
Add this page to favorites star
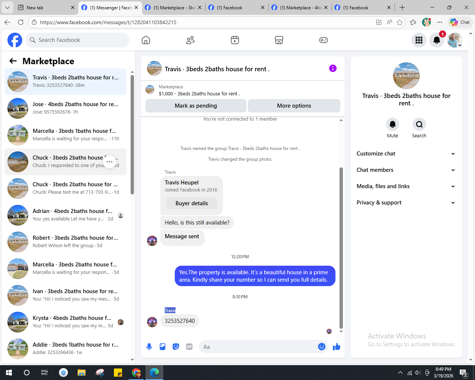400,22
